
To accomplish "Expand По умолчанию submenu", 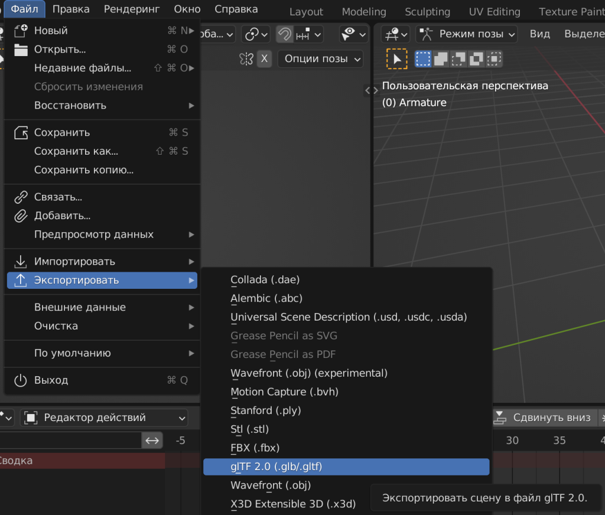I will pyautogui.click(x=102, y=353).
